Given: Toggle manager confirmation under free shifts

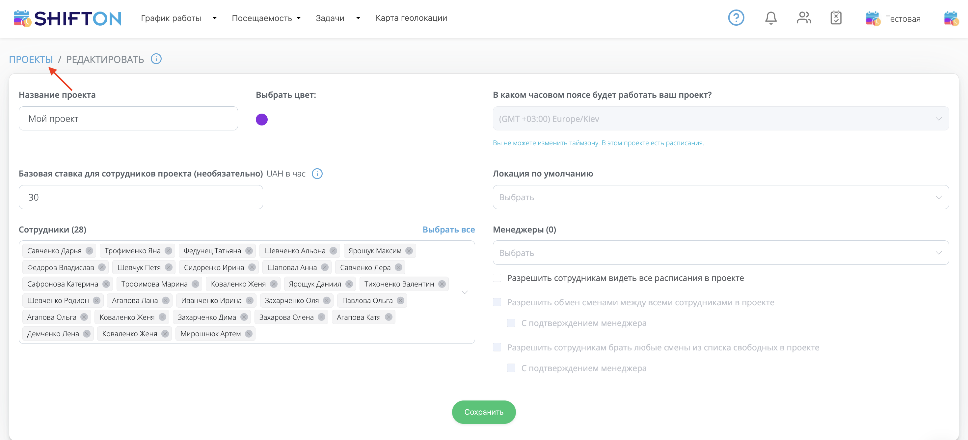Looking at the screenshot, I should 511,368.
